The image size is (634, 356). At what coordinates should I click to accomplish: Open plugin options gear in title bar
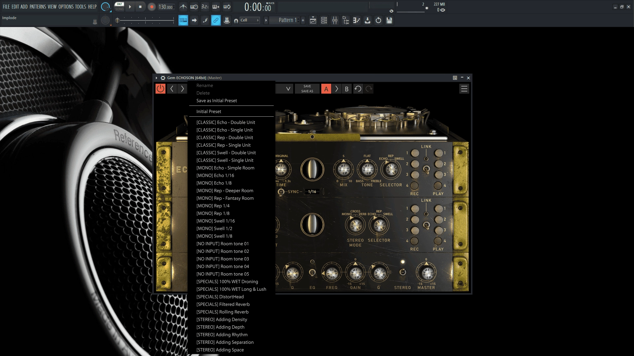click(x=163, y=78)
